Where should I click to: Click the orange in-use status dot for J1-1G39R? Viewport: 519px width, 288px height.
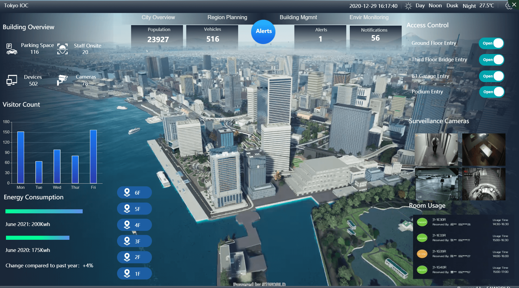[422, 254]
